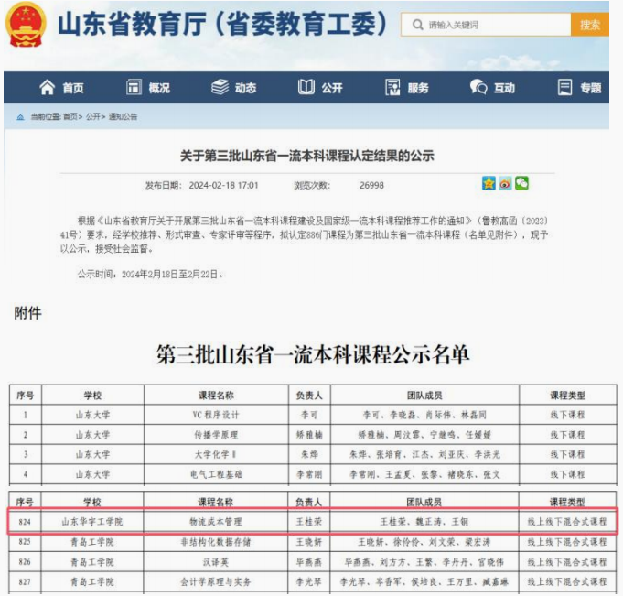Click serial number cell 824
Viewport: 623px width, 596px height.
point(25,522)
